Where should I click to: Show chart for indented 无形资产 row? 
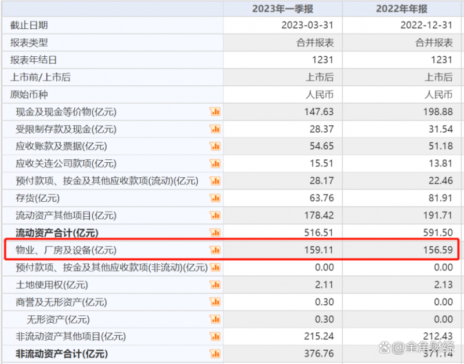[215, 319]
